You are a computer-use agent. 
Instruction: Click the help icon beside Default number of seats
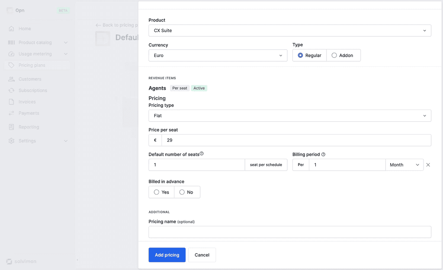tap(202, 154)
